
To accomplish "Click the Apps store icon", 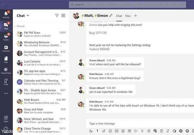I will (x=6, y=119).
